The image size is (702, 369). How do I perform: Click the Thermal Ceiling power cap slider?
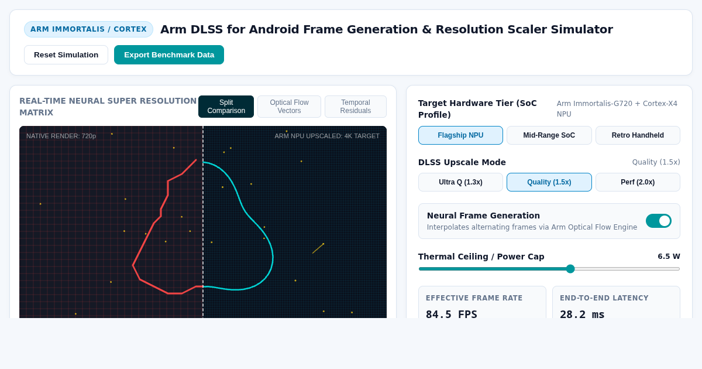[x=549, y=269]
